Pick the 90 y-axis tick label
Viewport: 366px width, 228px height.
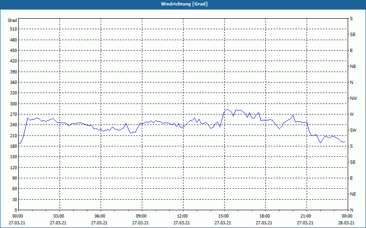tap(15, 178)
